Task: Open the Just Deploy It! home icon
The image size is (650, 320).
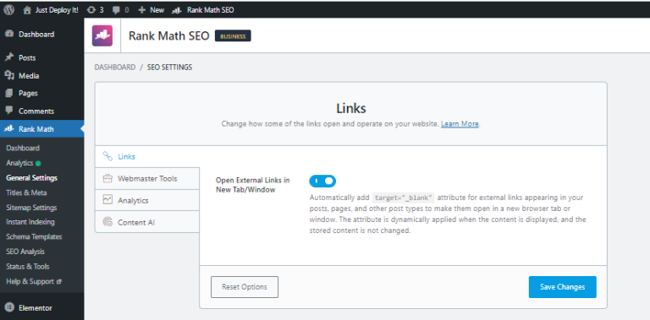Action: click(x=27, y=10)
